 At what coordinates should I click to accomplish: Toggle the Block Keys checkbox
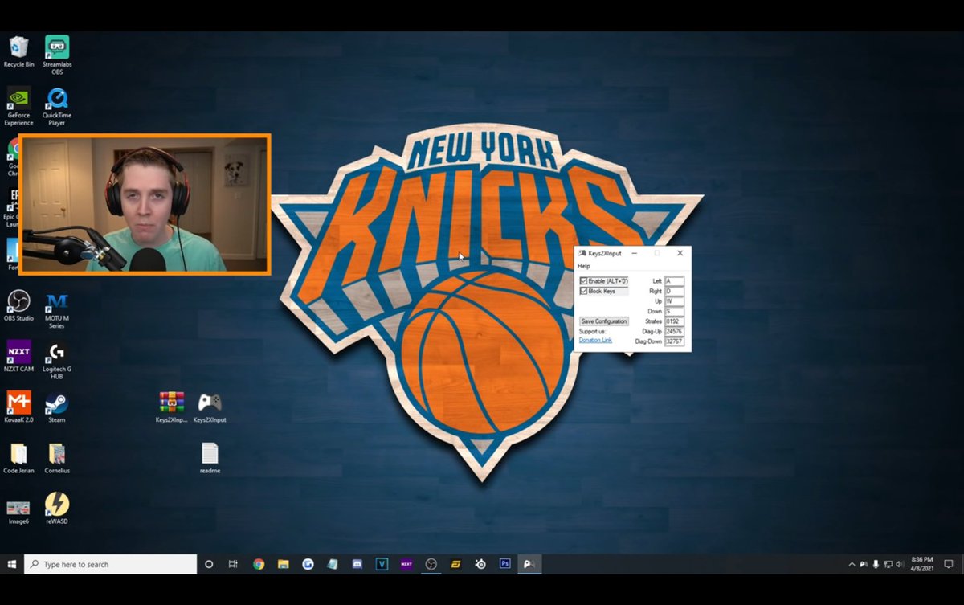click(584, 291)
